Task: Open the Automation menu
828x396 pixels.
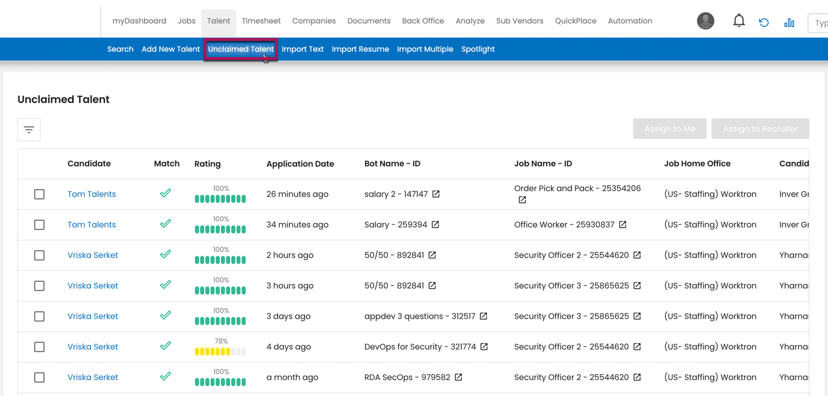Action: [630, 21]
